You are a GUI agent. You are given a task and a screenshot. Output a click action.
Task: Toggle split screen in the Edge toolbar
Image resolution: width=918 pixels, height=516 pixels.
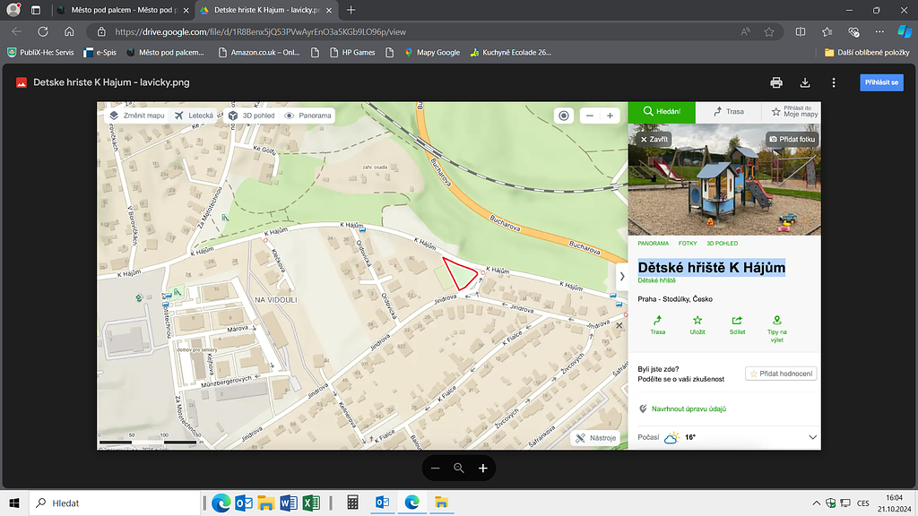click(801, 31)
